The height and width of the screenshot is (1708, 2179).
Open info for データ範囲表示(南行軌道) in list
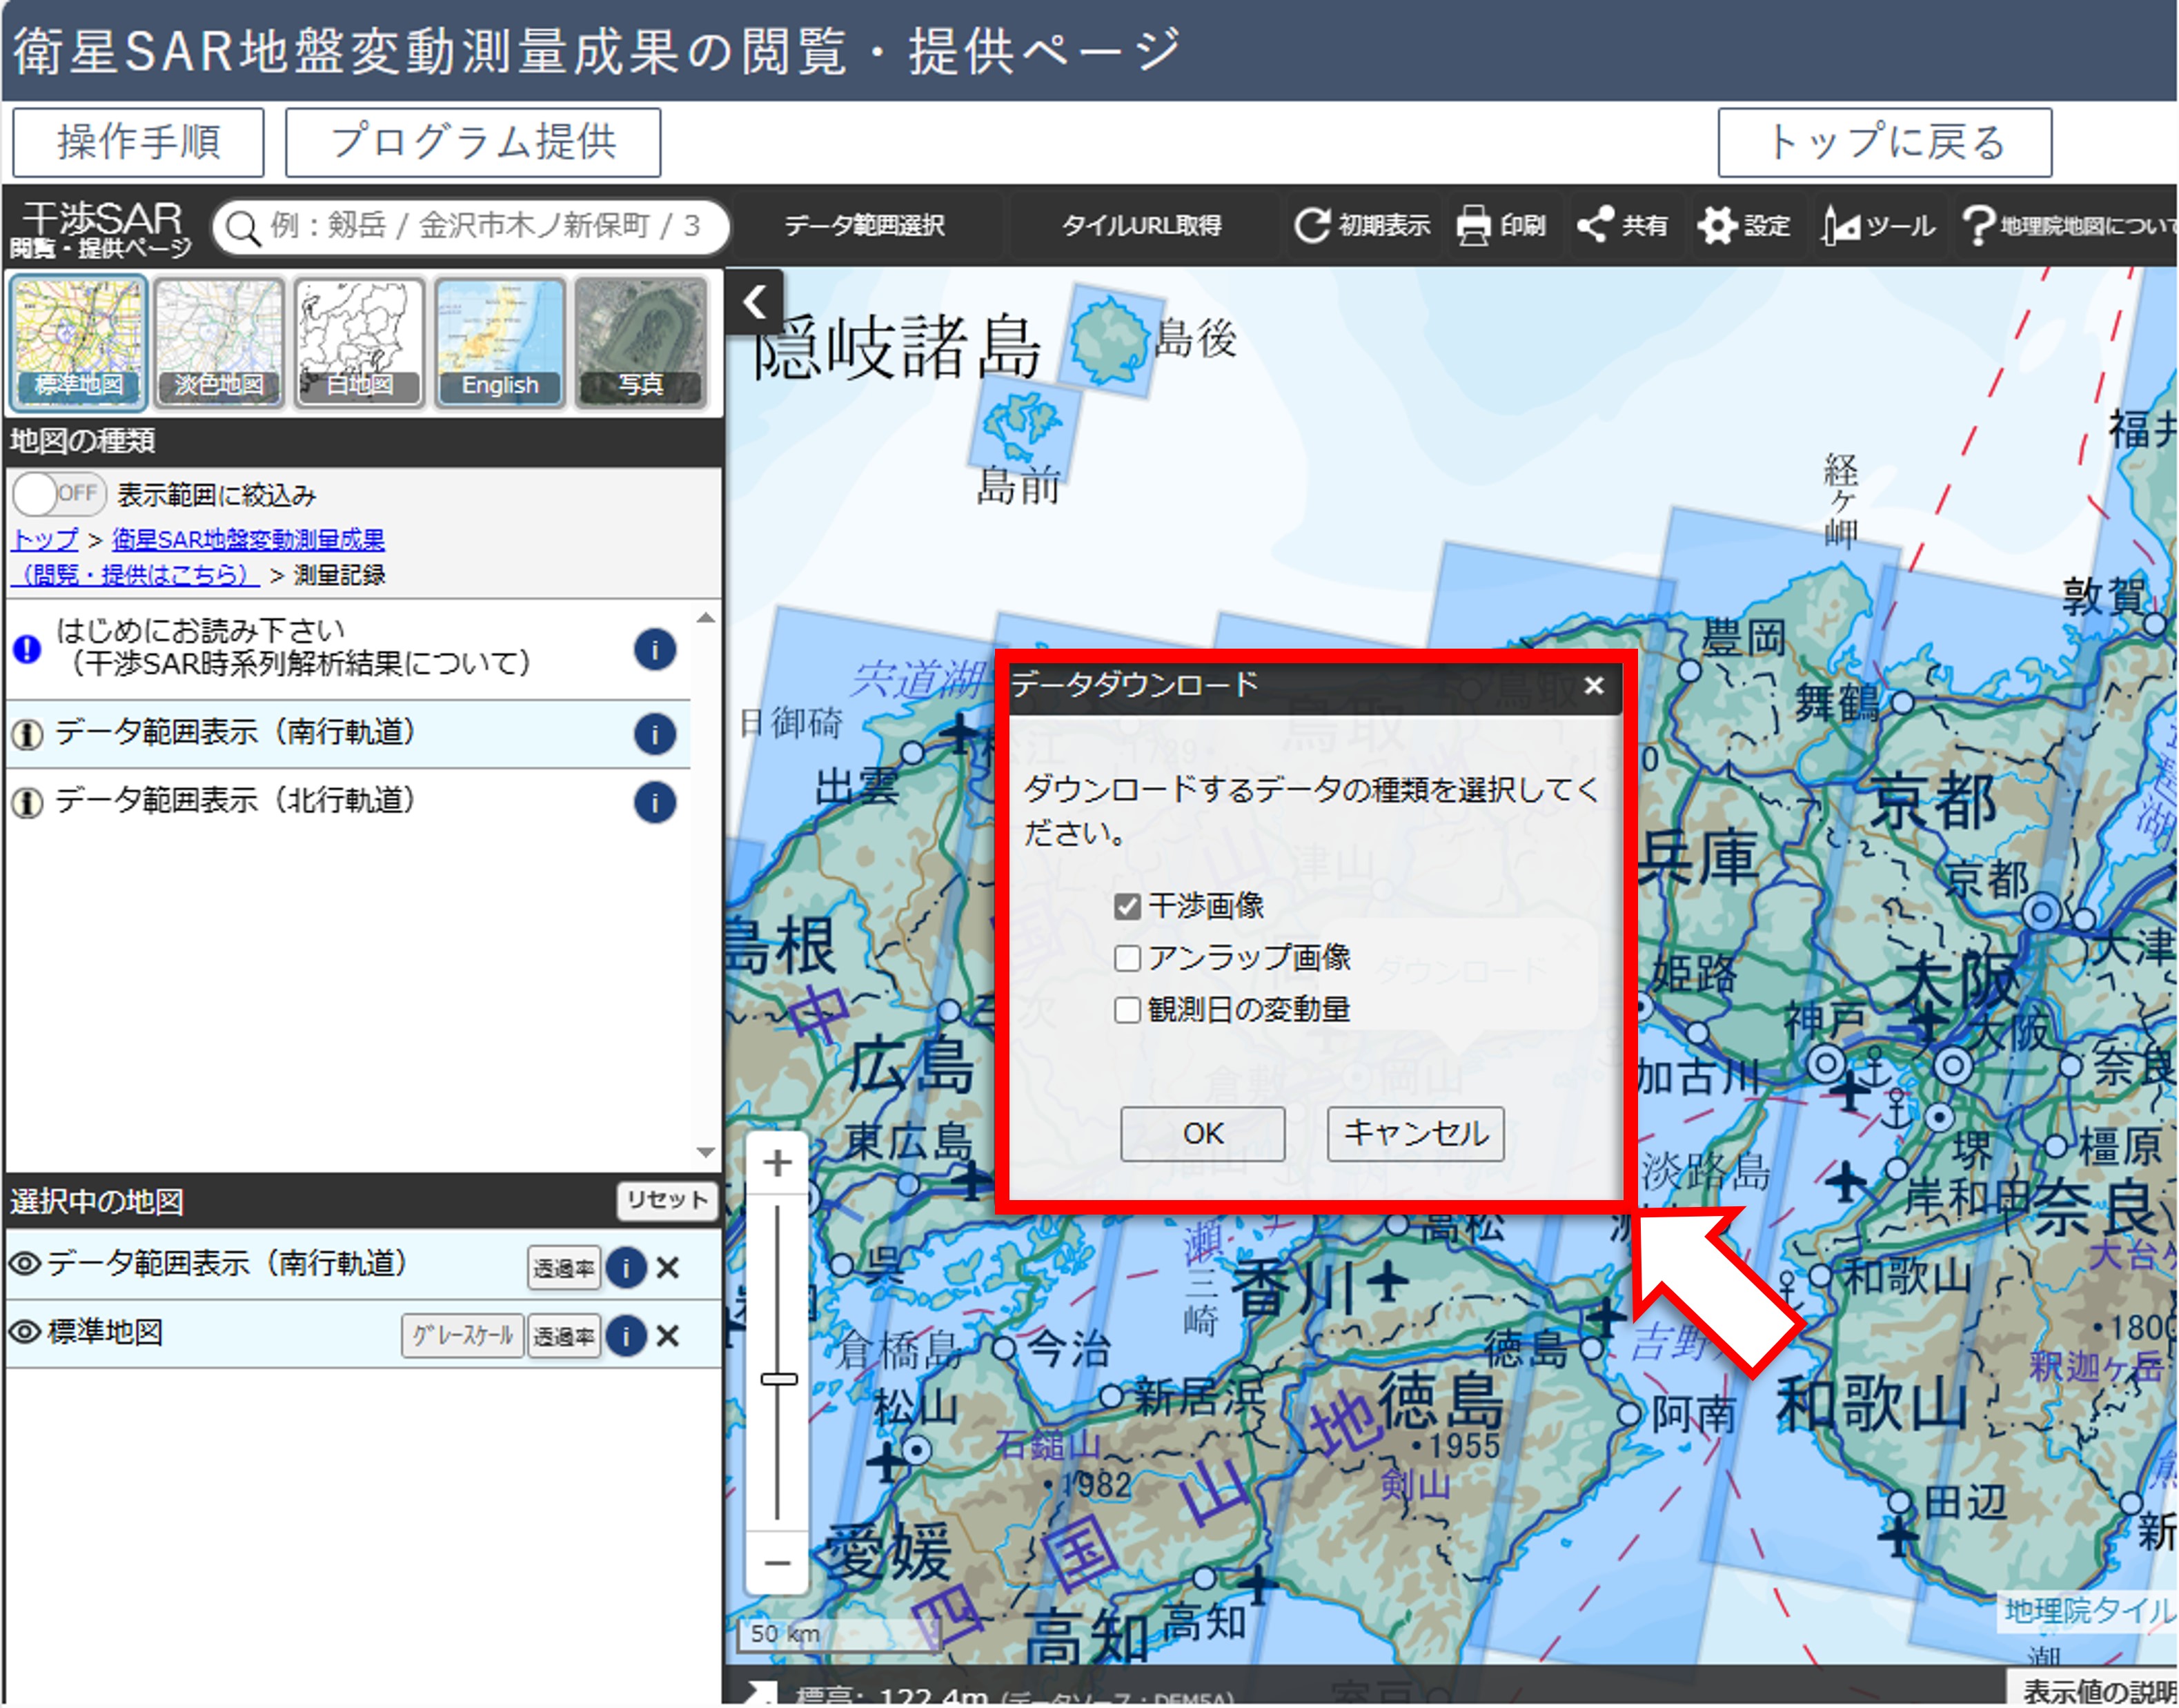coord(655,734)
